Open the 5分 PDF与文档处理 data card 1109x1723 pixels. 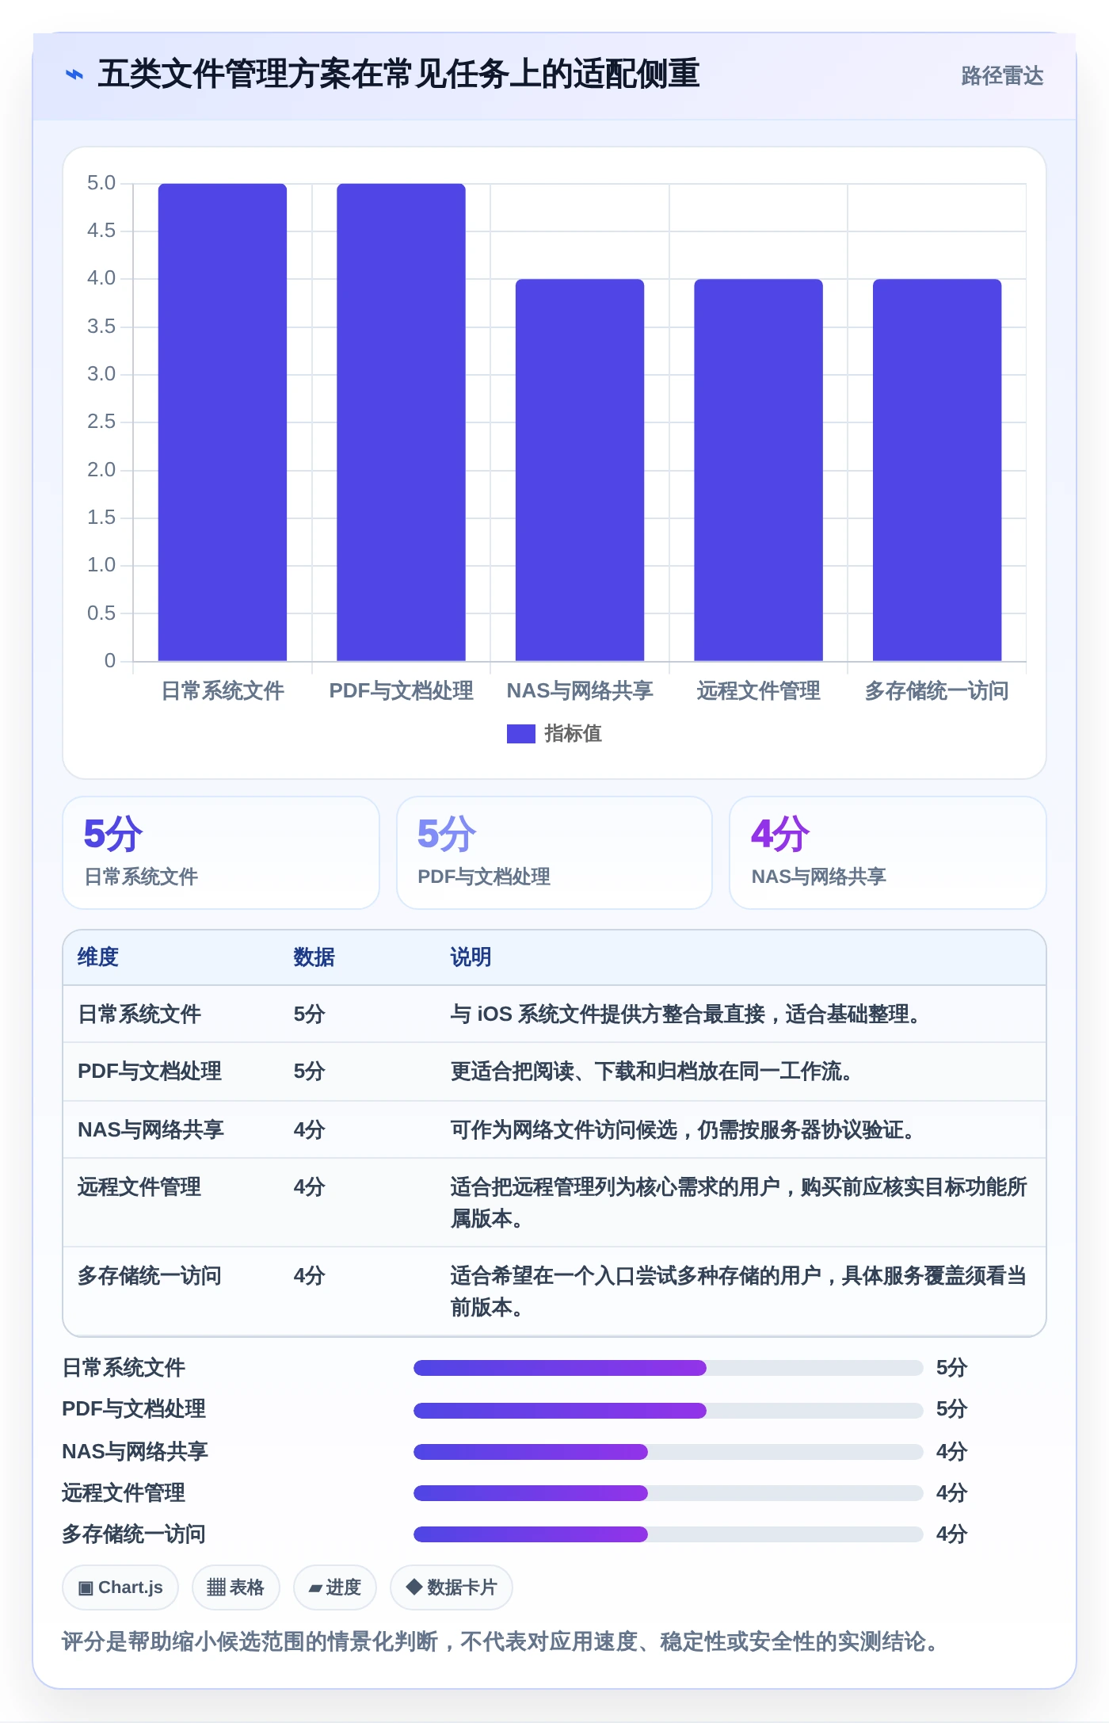tap(554, 853)
